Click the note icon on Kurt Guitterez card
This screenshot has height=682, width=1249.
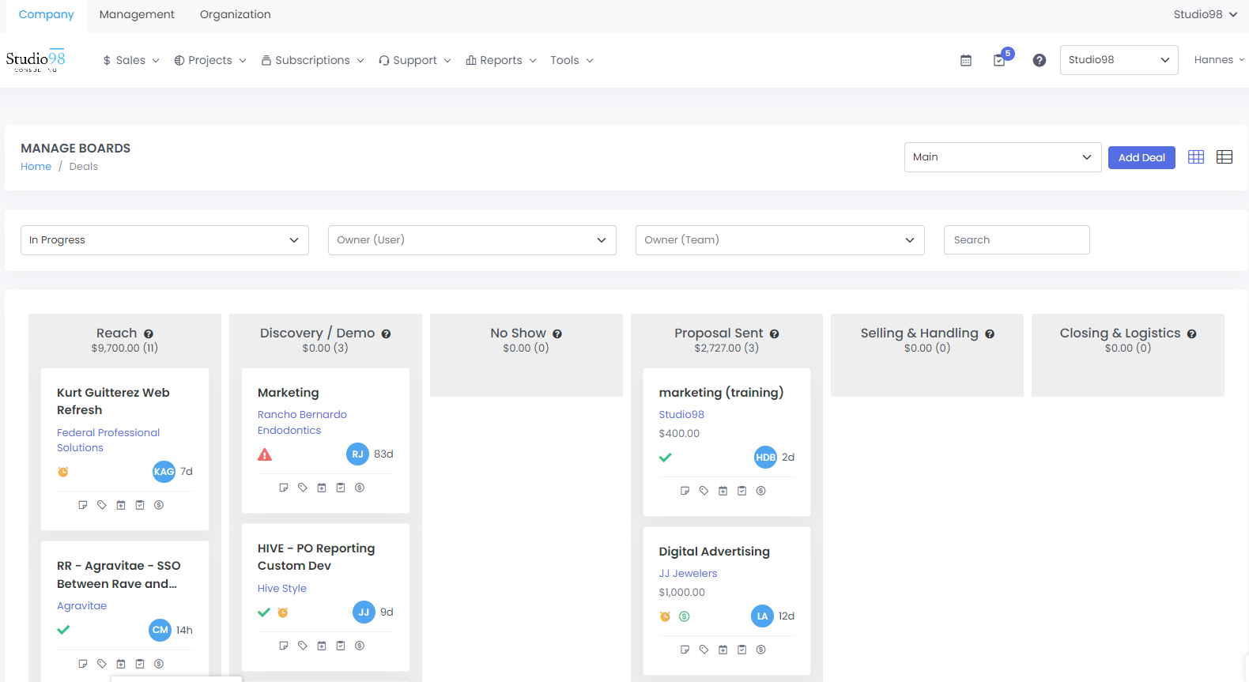(x=83, y=505)
